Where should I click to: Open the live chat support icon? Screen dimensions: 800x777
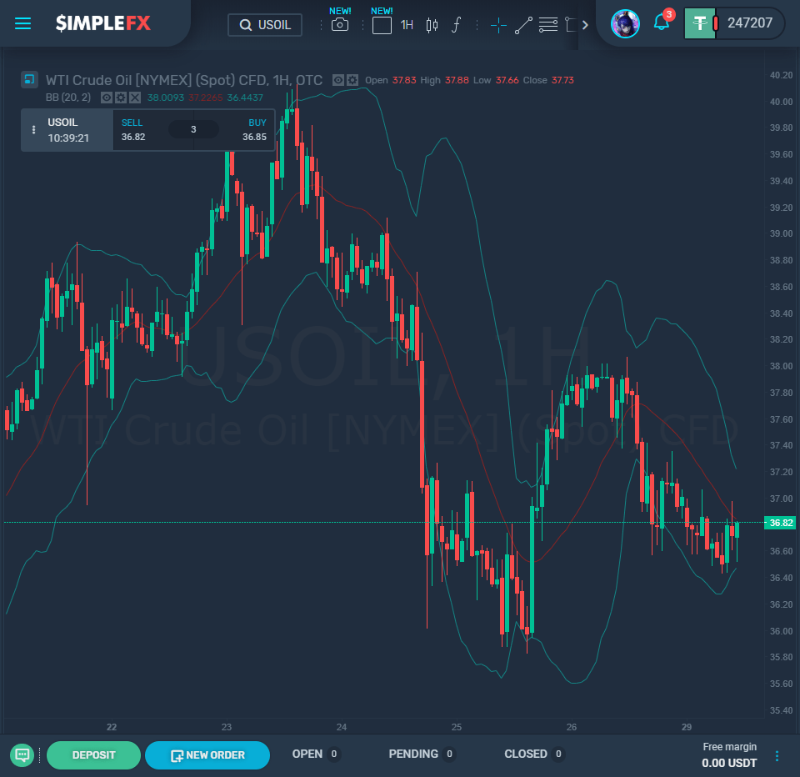click(x=22, y=754)
